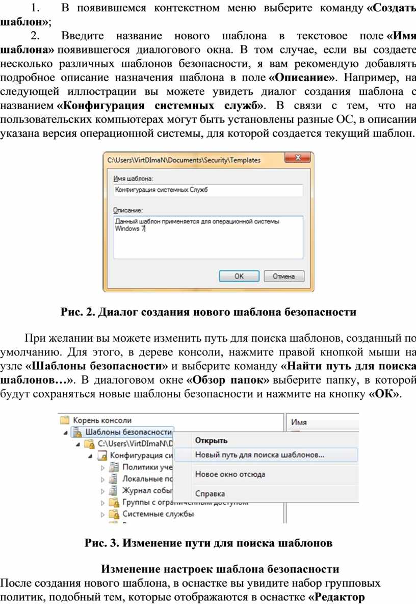
Task: Collapse the Конфигурация си... template node
Action: pos(90,456)
